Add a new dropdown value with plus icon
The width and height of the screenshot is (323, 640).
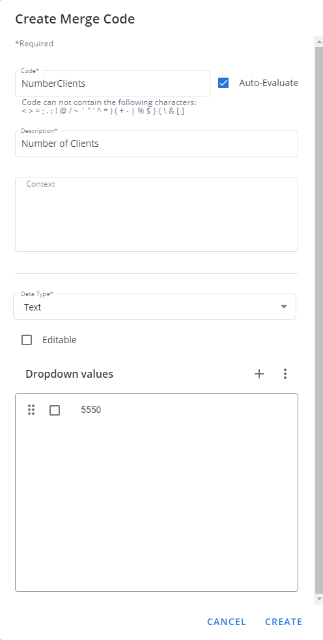coord(259,374)
